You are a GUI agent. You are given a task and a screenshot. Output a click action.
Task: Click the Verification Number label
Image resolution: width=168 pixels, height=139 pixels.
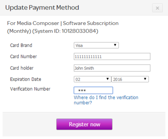point(30,89)
